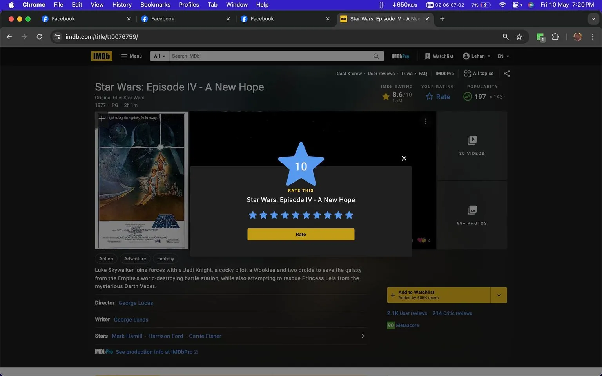Open the EN language dropdown
The image size is (602, 376).
[503, 56]
